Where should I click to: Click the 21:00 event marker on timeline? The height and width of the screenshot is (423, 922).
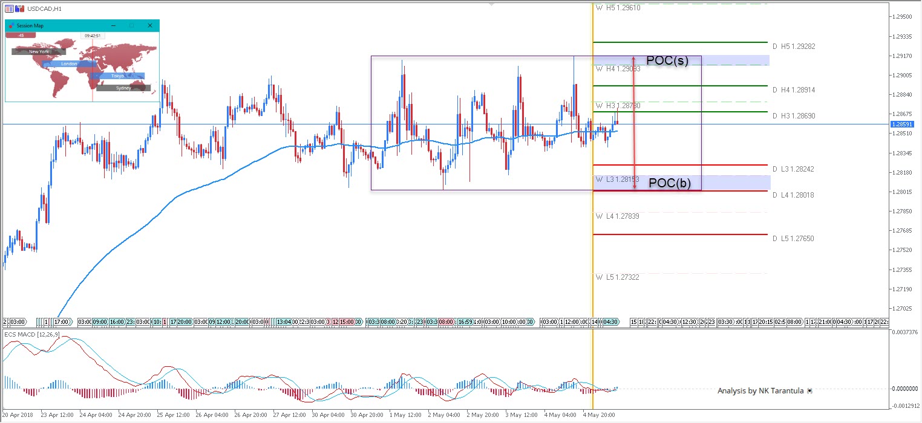click(825, 321)
